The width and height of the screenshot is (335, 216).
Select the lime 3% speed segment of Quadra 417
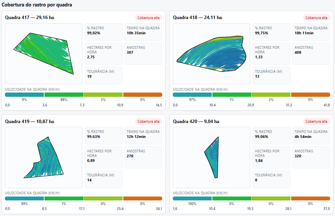click(x=103, y=94)
